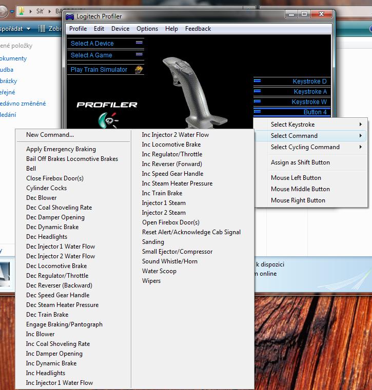Select Dec Dynamic Brake command
372x390 pixels.
52,227
